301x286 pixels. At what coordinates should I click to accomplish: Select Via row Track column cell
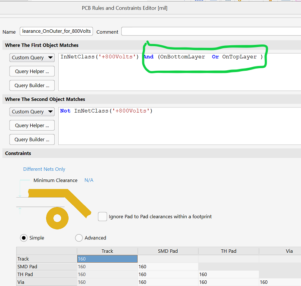[x=107, y=282]
